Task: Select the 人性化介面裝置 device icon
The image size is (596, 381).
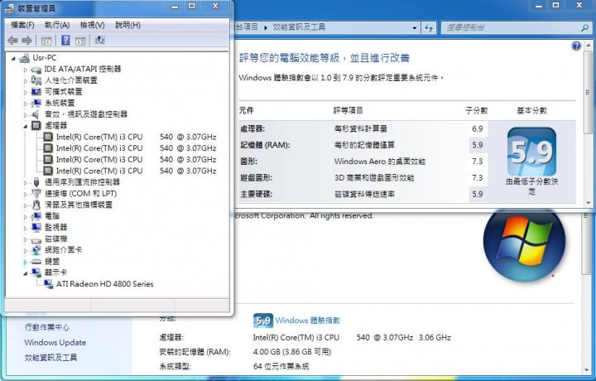Action: (36, 80)
